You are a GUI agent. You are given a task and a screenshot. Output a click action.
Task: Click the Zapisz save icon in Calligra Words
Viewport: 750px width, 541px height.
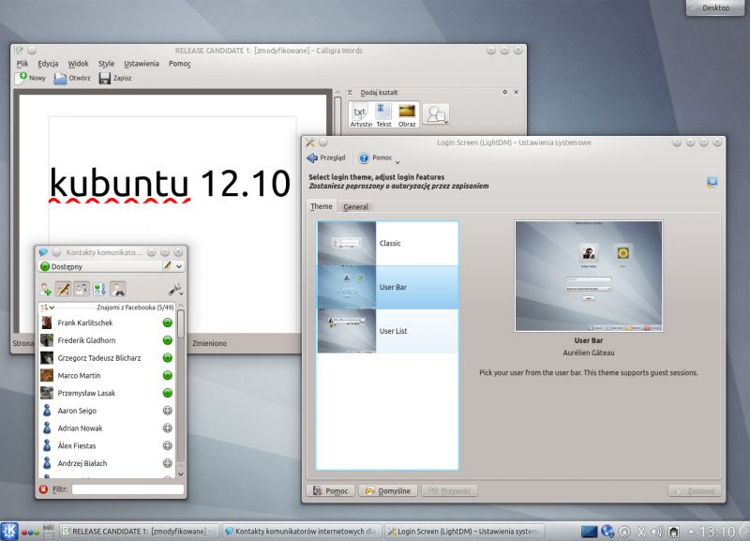104,79
